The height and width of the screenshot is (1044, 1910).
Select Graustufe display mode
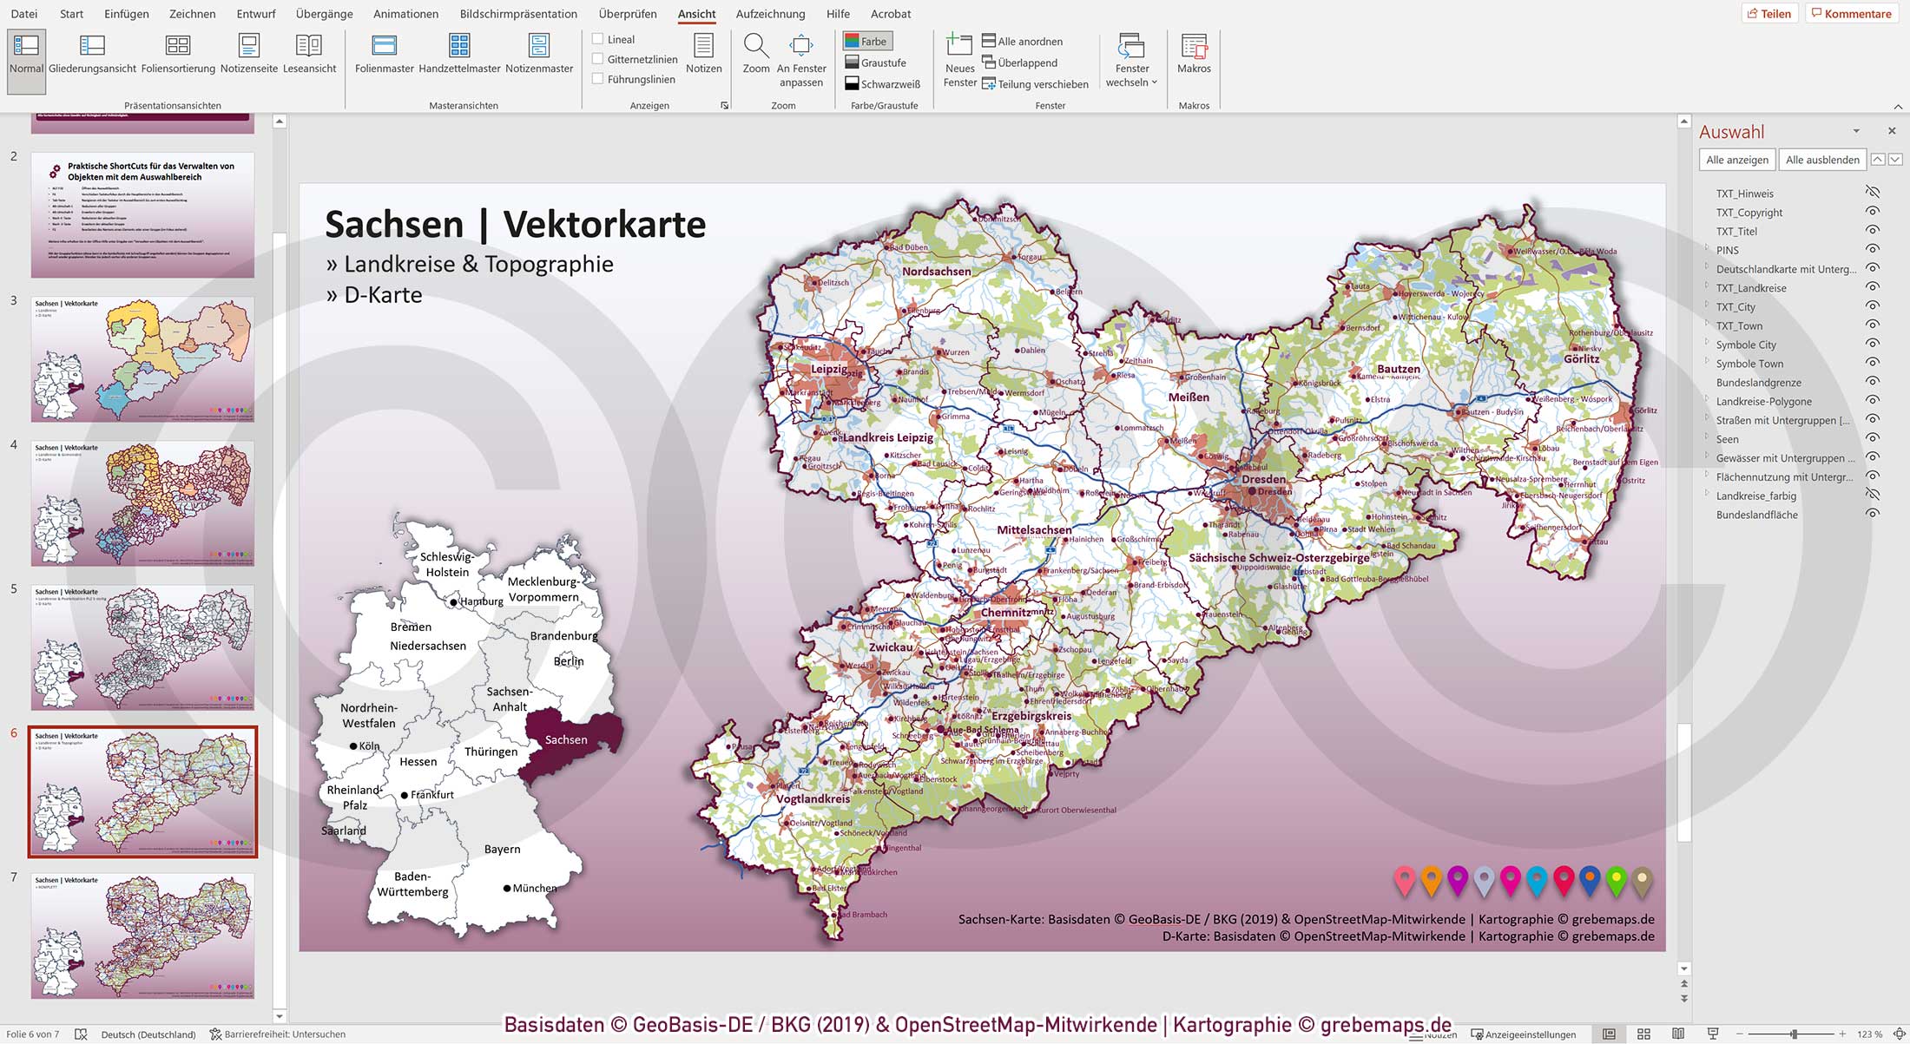point(881,62)
